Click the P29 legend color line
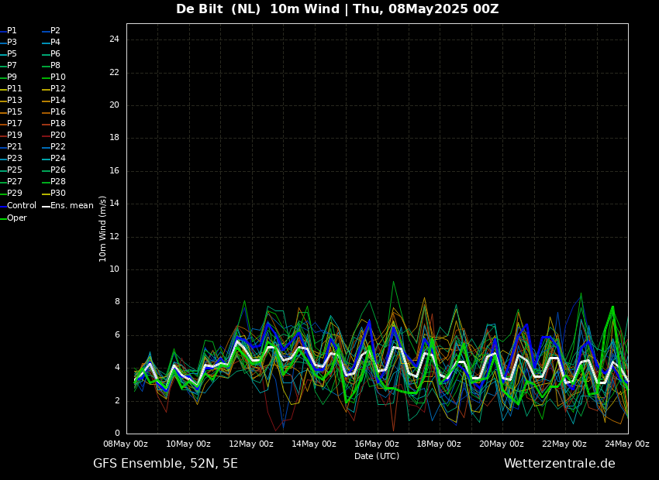Viewport: 659px width, 480px height. point(3,194)
